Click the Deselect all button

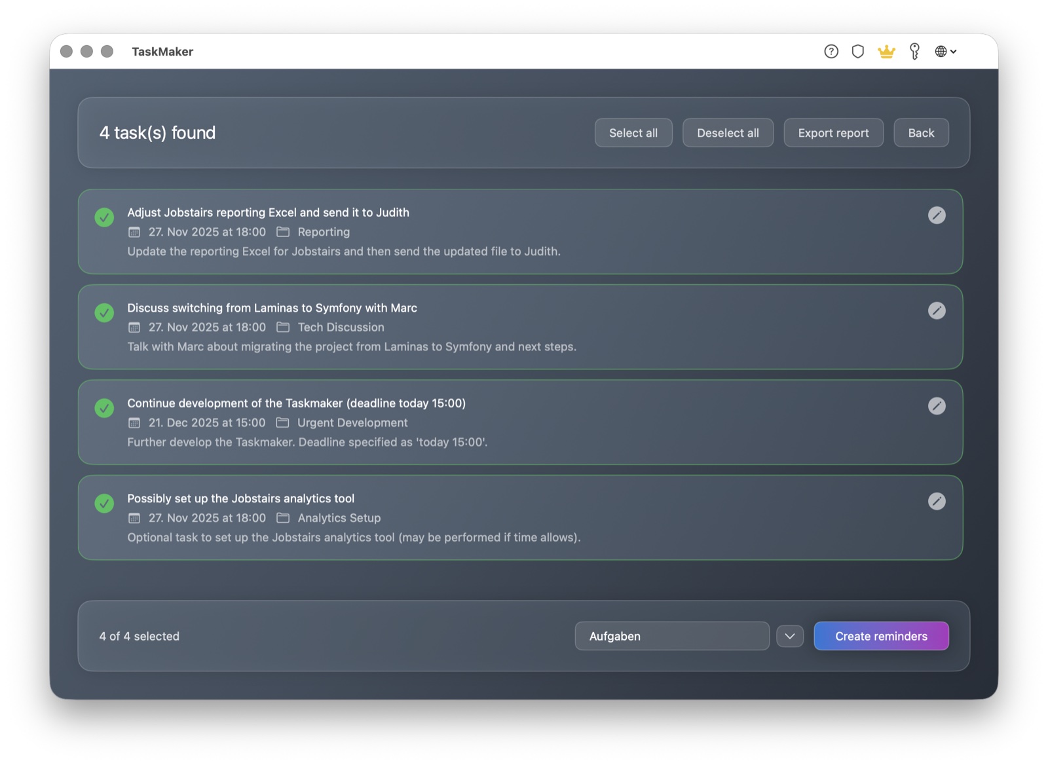point(728,132)
